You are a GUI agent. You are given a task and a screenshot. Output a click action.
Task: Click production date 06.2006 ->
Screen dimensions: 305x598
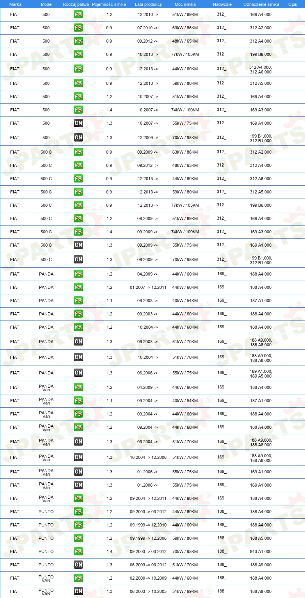pyautogui.click(x=148, y=373)
